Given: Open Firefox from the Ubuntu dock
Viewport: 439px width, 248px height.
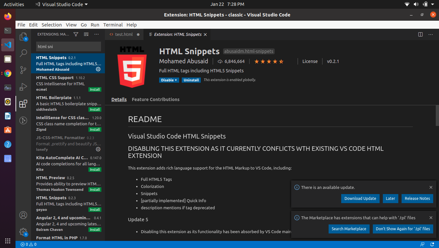Looking at the screenshot, I should coord(8,16).
